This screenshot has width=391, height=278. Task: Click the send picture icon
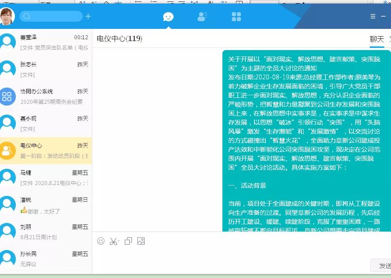point(141,241)
